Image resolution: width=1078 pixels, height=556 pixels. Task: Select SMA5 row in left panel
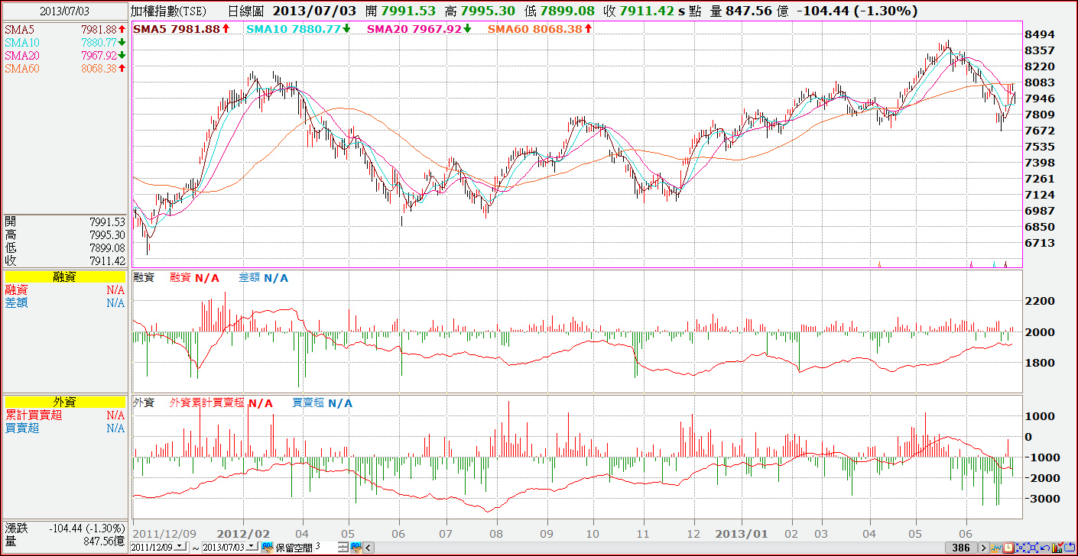(x=64, y=29)
